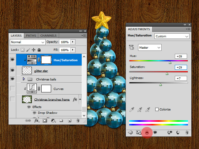The image size is (199, 149).
Task: Select the Curves adjustment thumbnail
Action: [x=32, y=88]
